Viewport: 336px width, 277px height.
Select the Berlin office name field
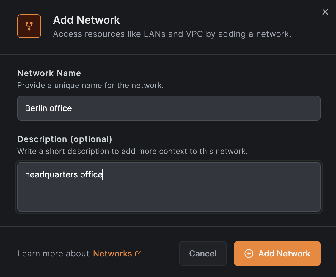coord(169,108)
